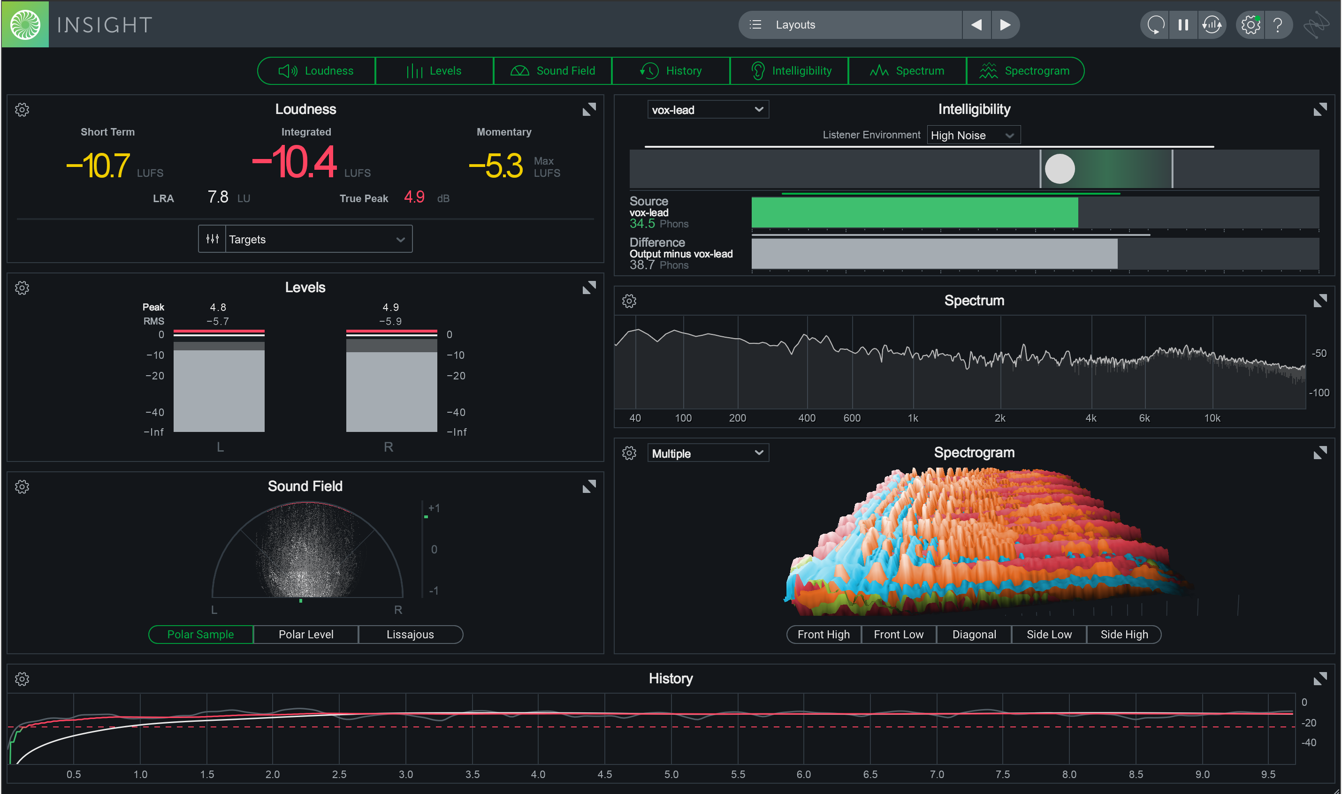Open the Layouts list menu icon

point(755,24)
